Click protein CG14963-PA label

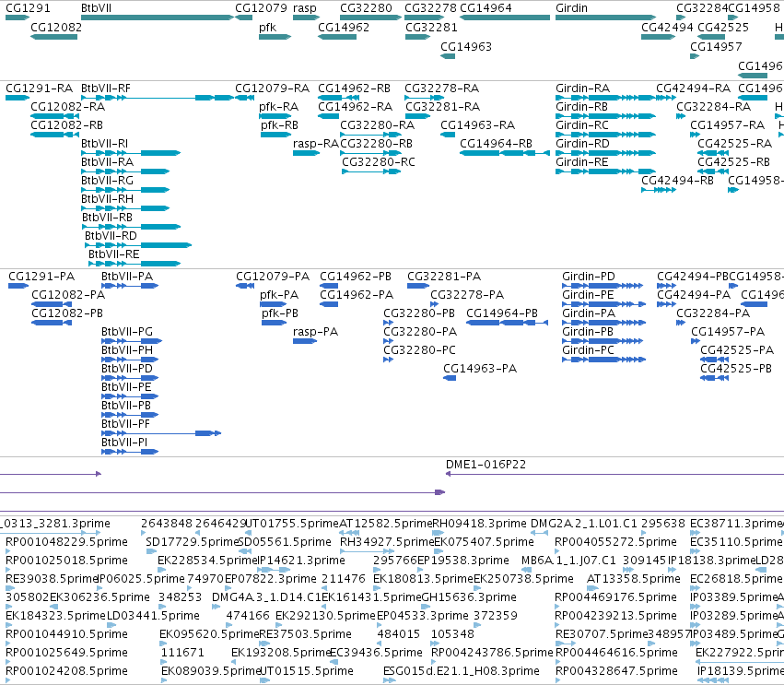click(480, 368)
